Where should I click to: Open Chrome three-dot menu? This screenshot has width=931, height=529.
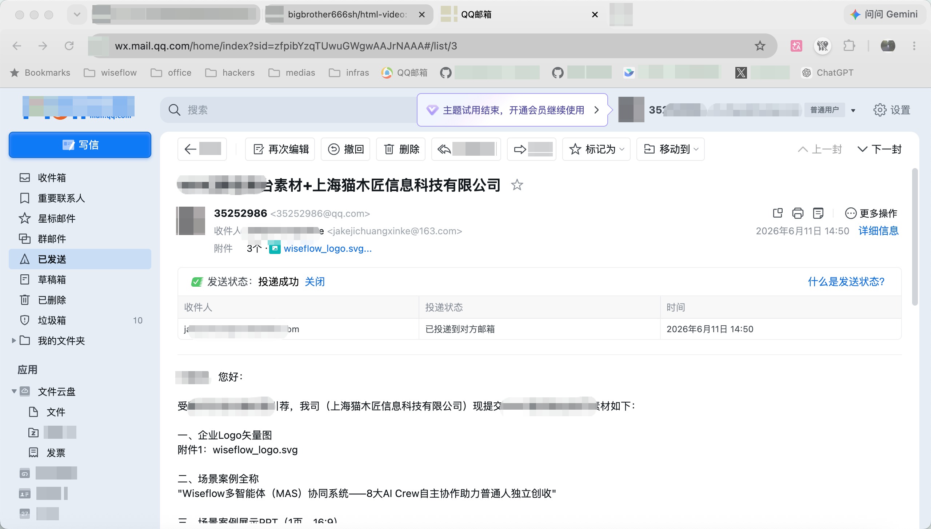[914, 46]
